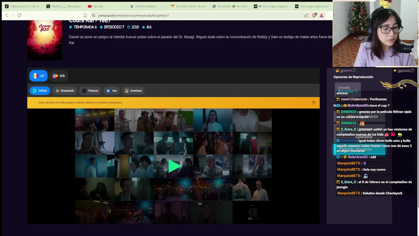Switch to the X Nasthy tab
This screenshot has height=236, width=419.
tap(64, 6)
